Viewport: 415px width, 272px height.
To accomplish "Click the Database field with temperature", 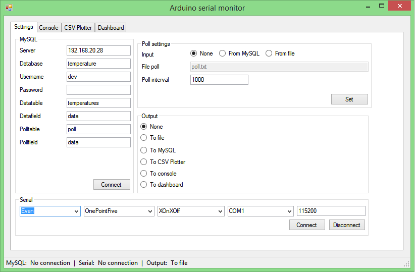I will 98,64.
